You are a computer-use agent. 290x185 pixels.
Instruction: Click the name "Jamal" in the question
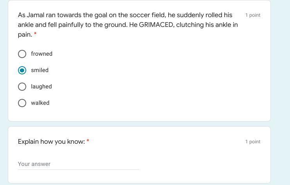pos(36,15)
